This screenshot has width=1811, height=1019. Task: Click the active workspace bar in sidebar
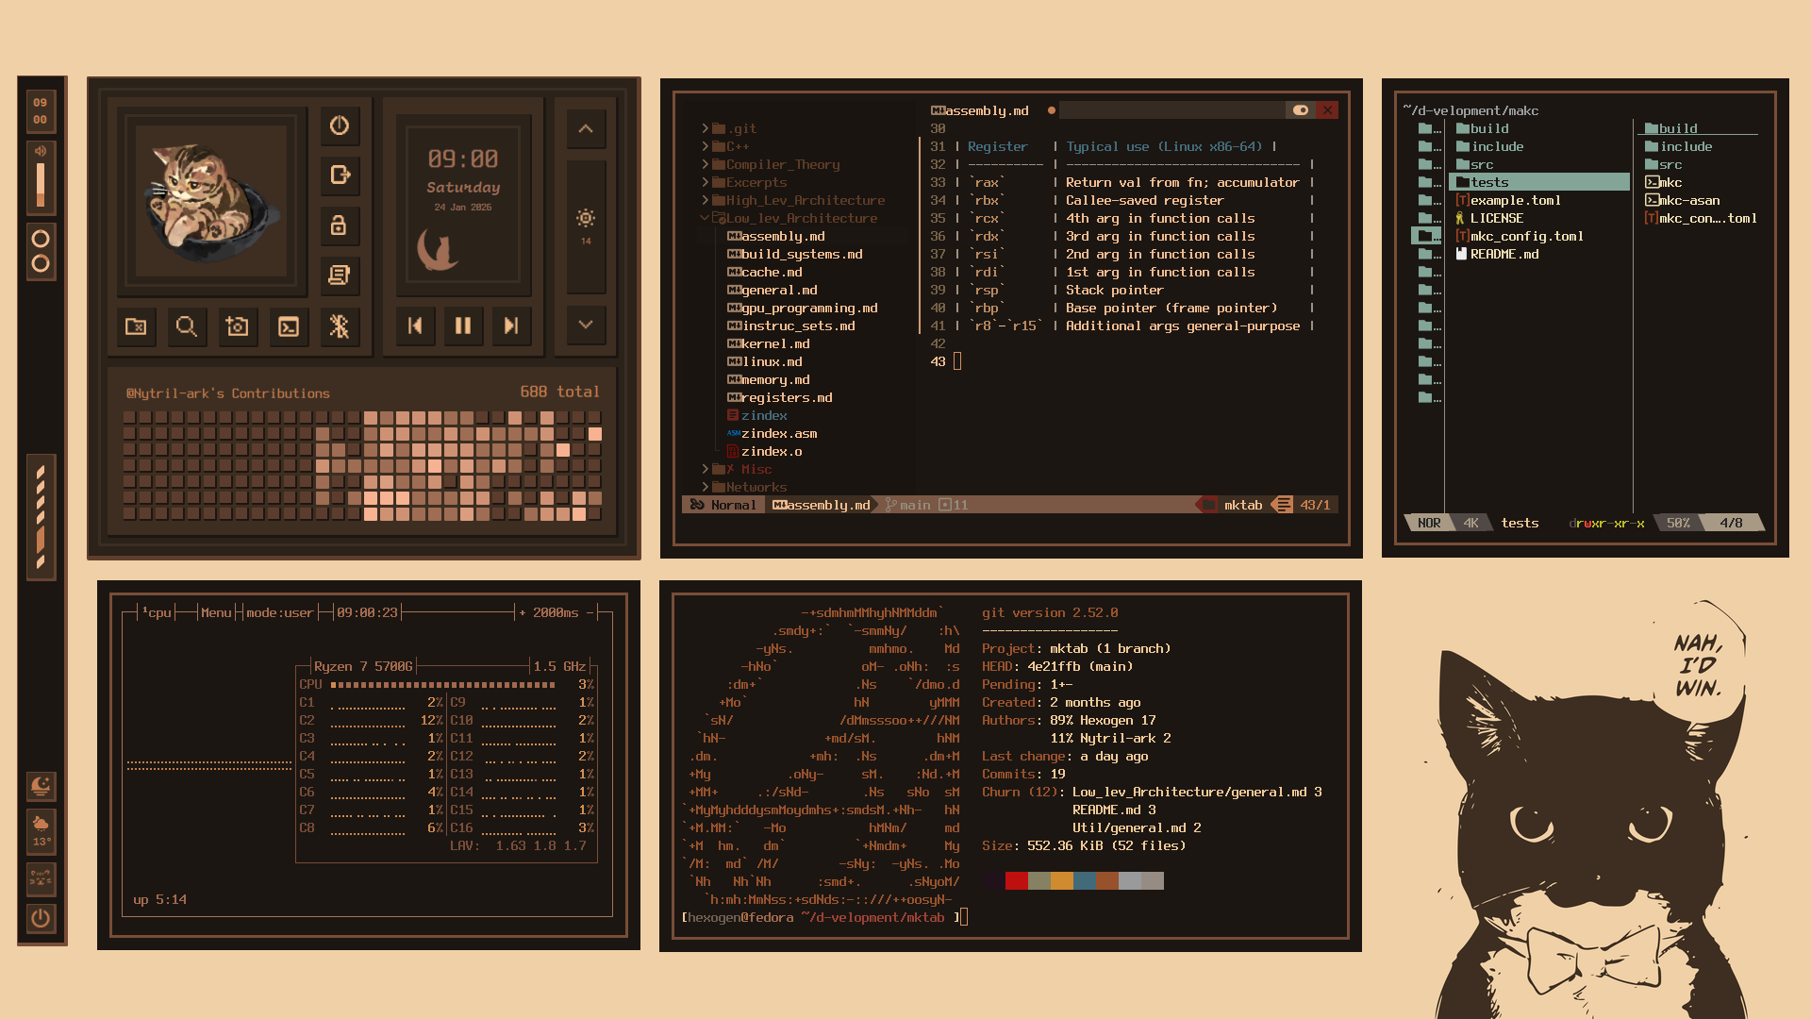click(41, 540)
